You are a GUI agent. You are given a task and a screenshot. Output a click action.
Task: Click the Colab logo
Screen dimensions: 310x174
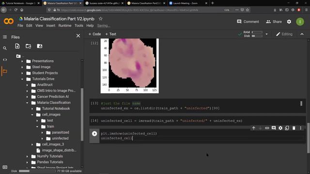tap(9, 21)
